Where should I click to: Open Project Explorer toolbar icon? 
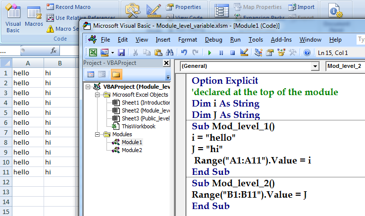258,53
